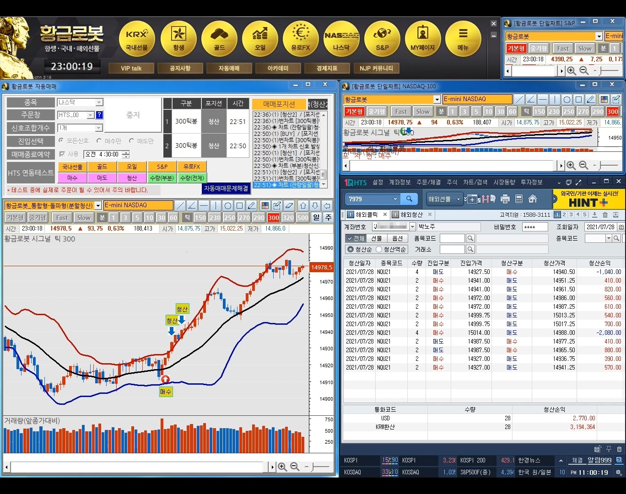Viewport: 626px width, 494px height.
Task: Open color palette icon in main chart toolbar
Action: click(x=265, y=205)
